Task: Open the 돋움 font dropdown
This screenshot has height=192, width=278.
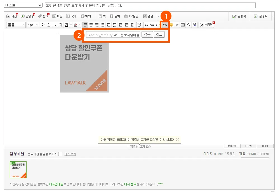Action: click(x=16, y=25)
